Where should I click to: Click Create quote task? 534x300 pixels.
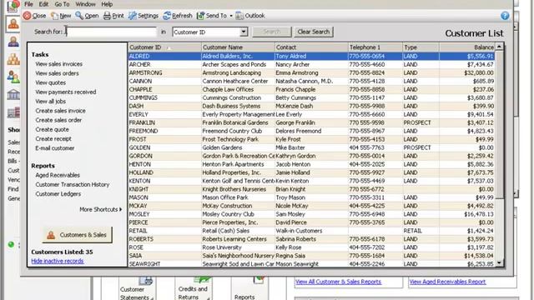point(52,130)
